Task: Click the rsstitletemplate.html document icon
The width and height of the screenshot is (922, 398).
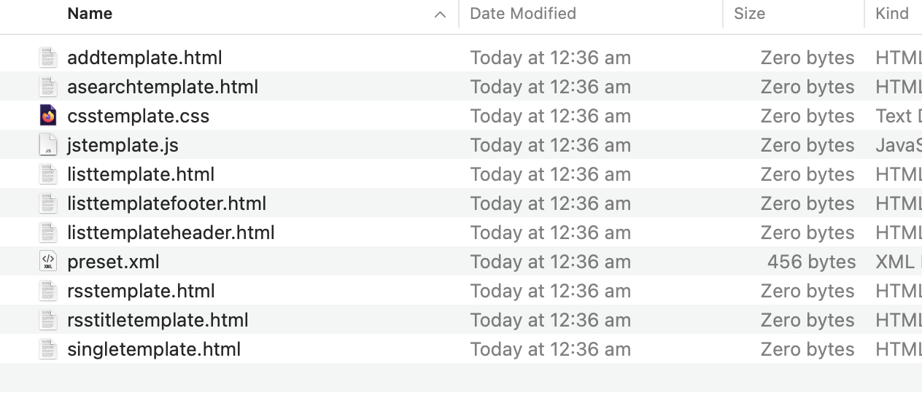Action: (x=48, y=320)
